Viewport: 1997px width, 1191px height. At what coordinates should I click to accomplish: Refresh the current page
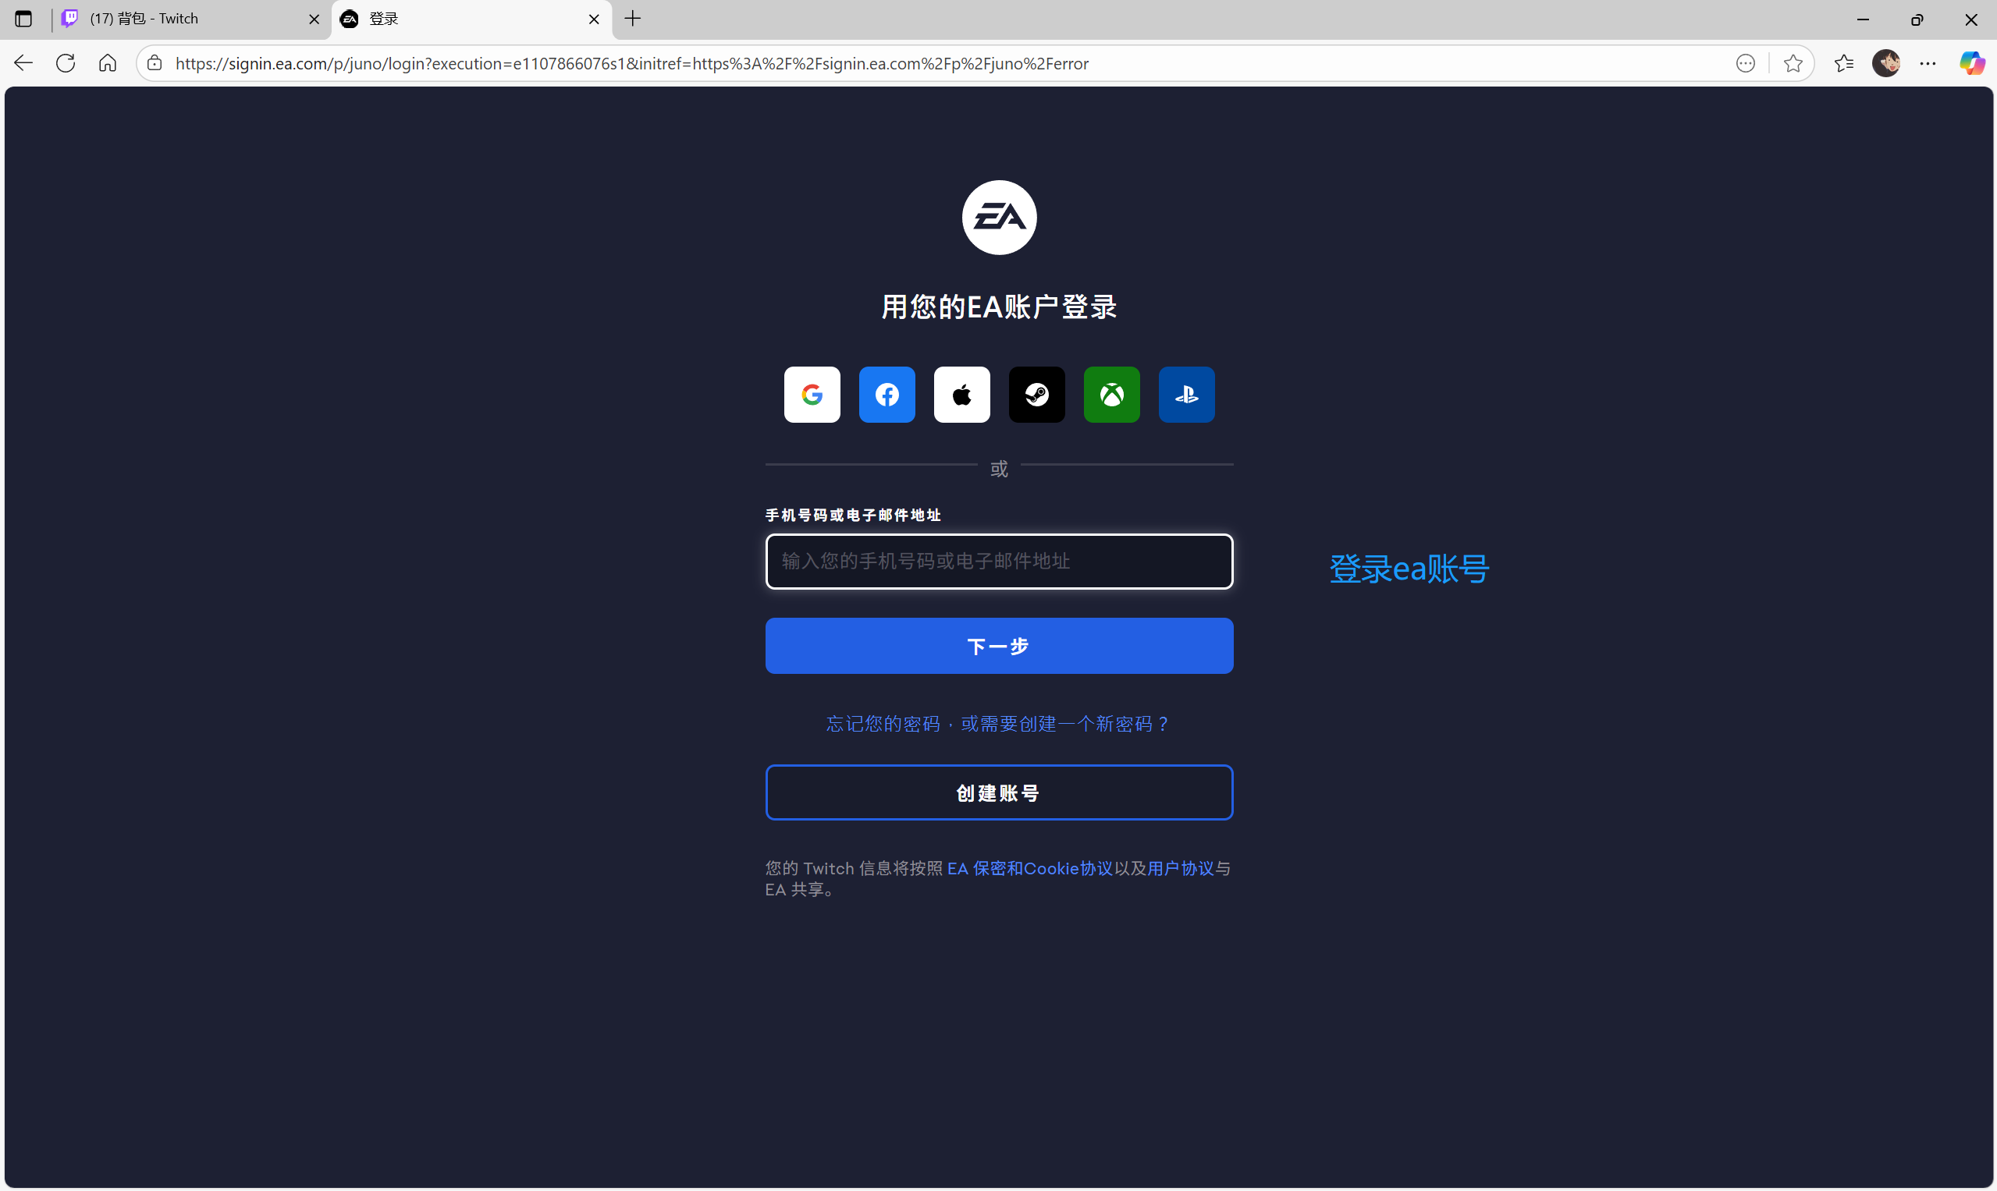[66, 62]
